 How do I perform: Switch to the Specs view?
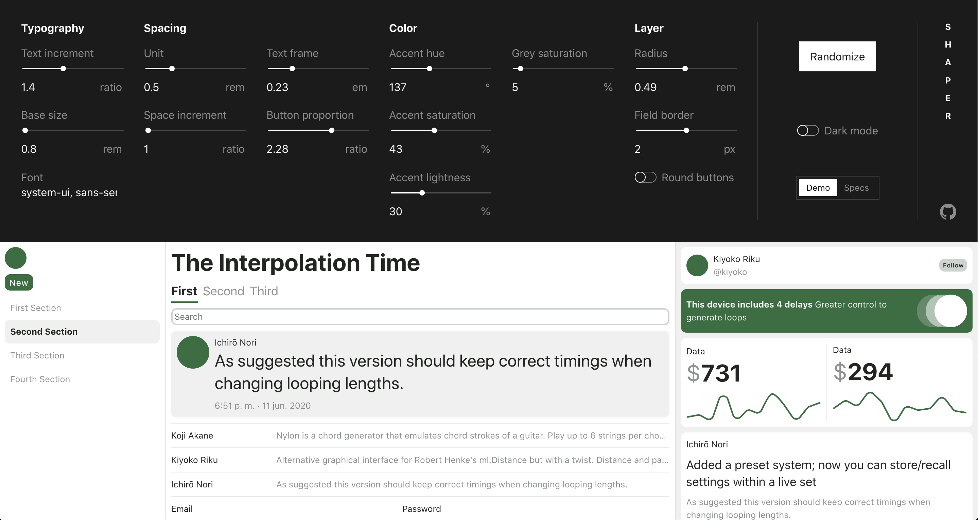pos(856,188)
